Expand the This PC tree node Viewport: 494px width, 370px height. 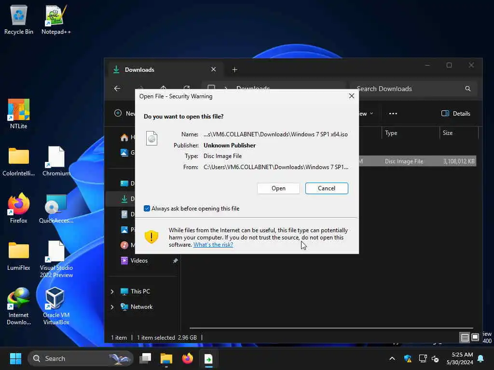(112, 291)
